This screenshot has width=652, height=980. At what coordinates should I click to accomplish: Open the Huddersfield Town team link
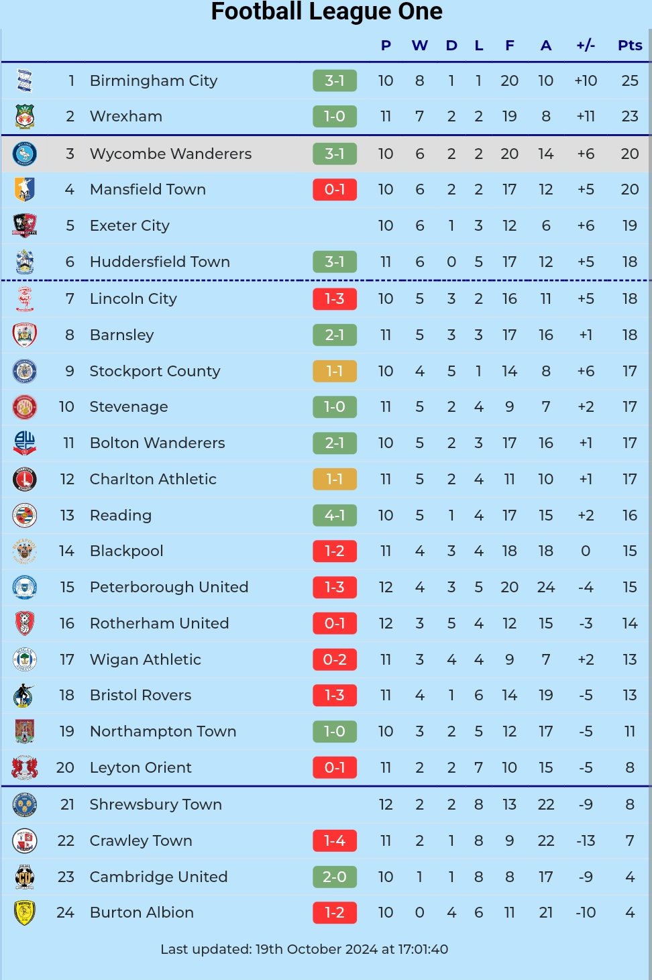pos(160,262)
